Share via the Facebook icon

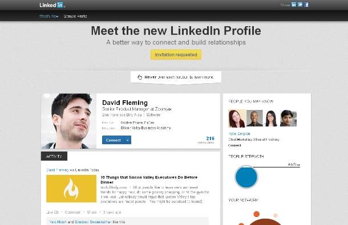(307, 5)
